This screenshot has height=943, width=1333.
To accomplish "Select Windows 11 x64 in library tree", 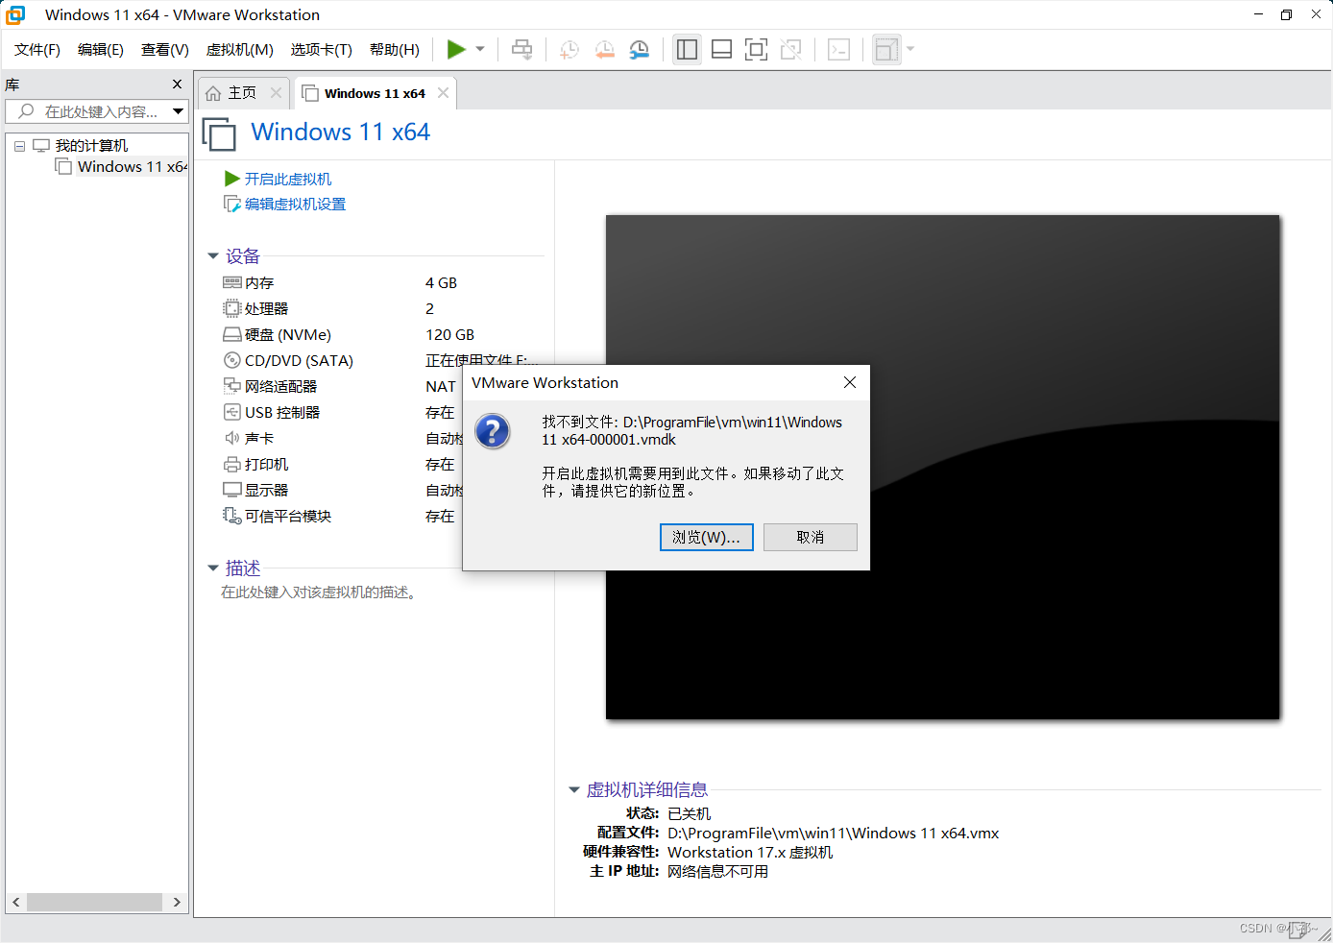I will click(133, 167).
